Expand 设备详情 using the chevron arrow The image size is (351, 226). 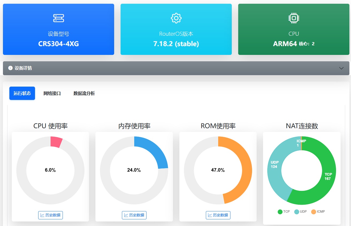coord(341,68)
